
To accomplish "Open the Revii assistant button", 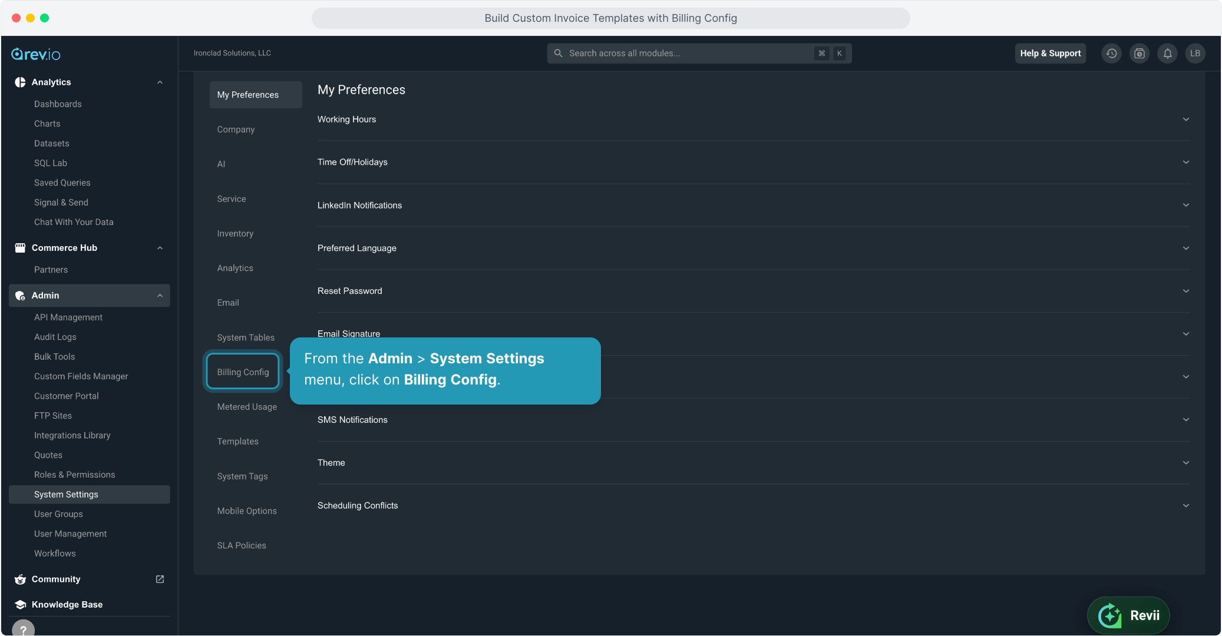I will point(1128,616).
